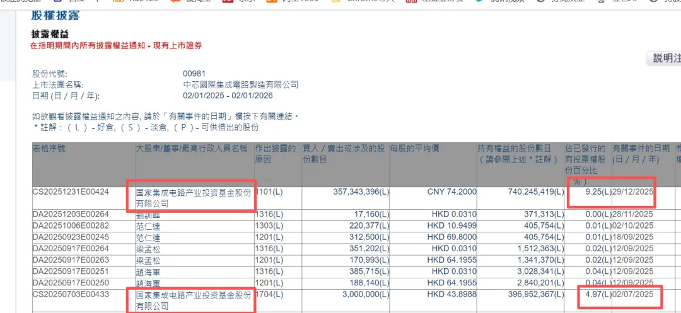681x313 pixels.
Task: Click disclosure reason code 1303(L)
Action: click(x=269, y=226)
